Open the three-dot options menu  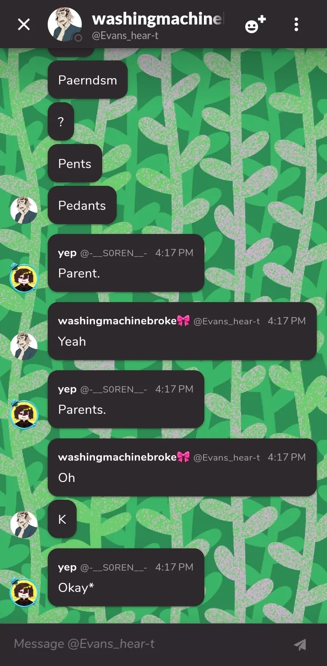296,25
